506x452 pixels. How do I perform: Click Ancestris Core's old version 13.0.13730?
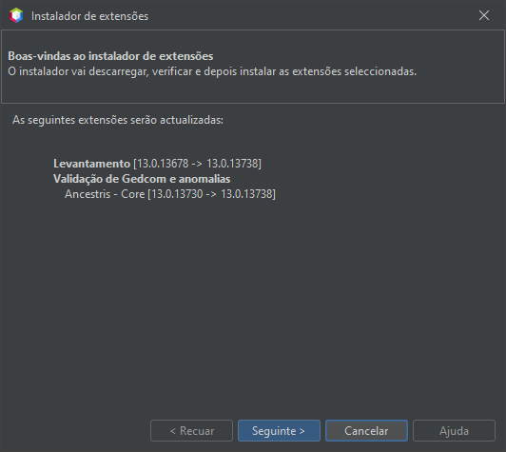click(x=177, y=194)
